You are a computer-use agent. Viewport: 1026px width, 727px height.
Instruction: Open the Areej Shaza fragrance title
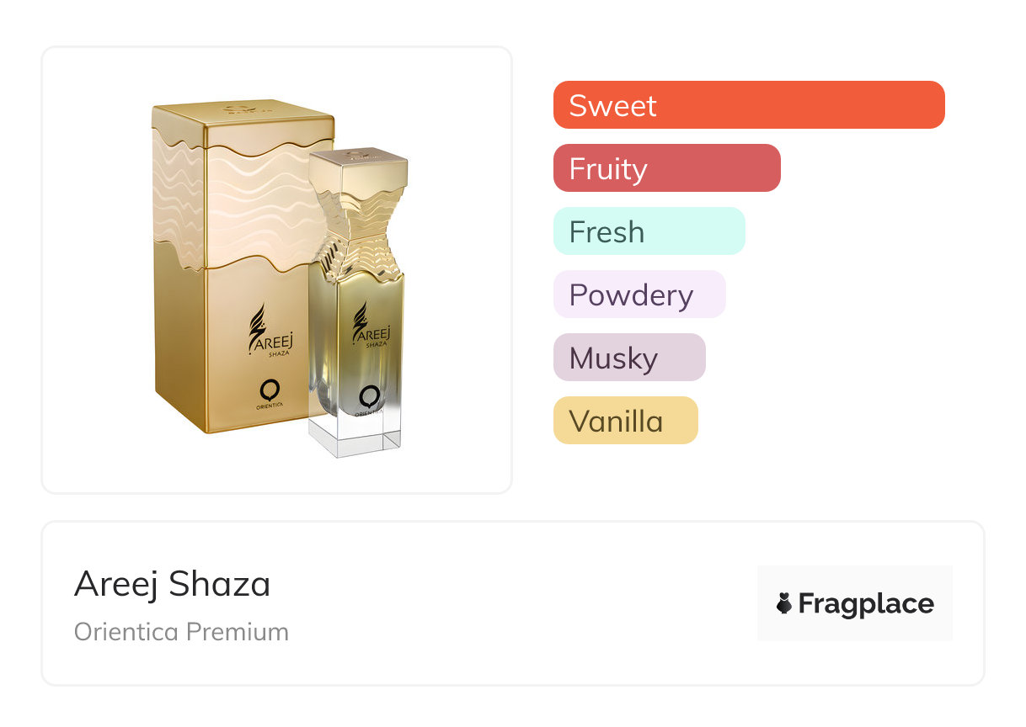click(173, 584)
